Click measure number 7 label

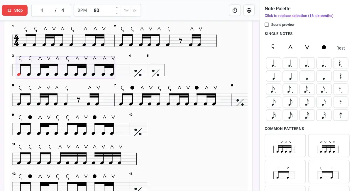point(115,85)
